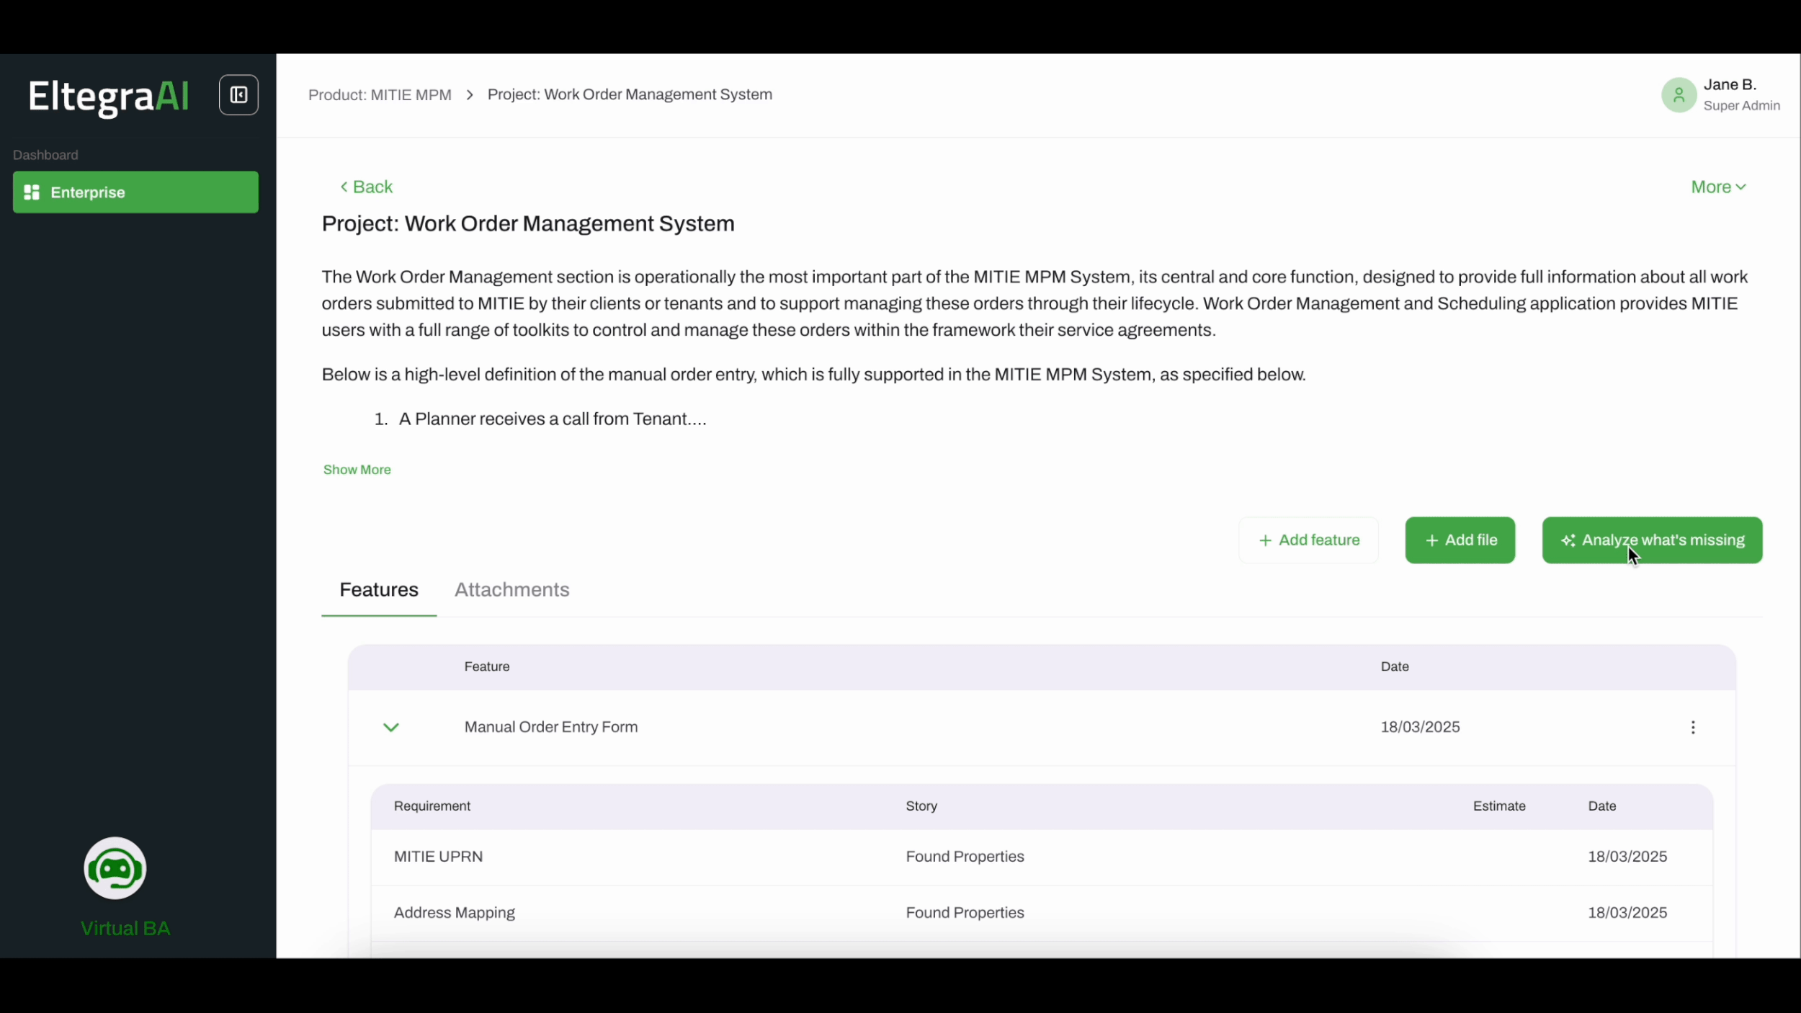The width and height of the screenshot is (1801, 1013).
Task: Open kebab menu for Manual Order Entry Form
Action: [1693, 727]
